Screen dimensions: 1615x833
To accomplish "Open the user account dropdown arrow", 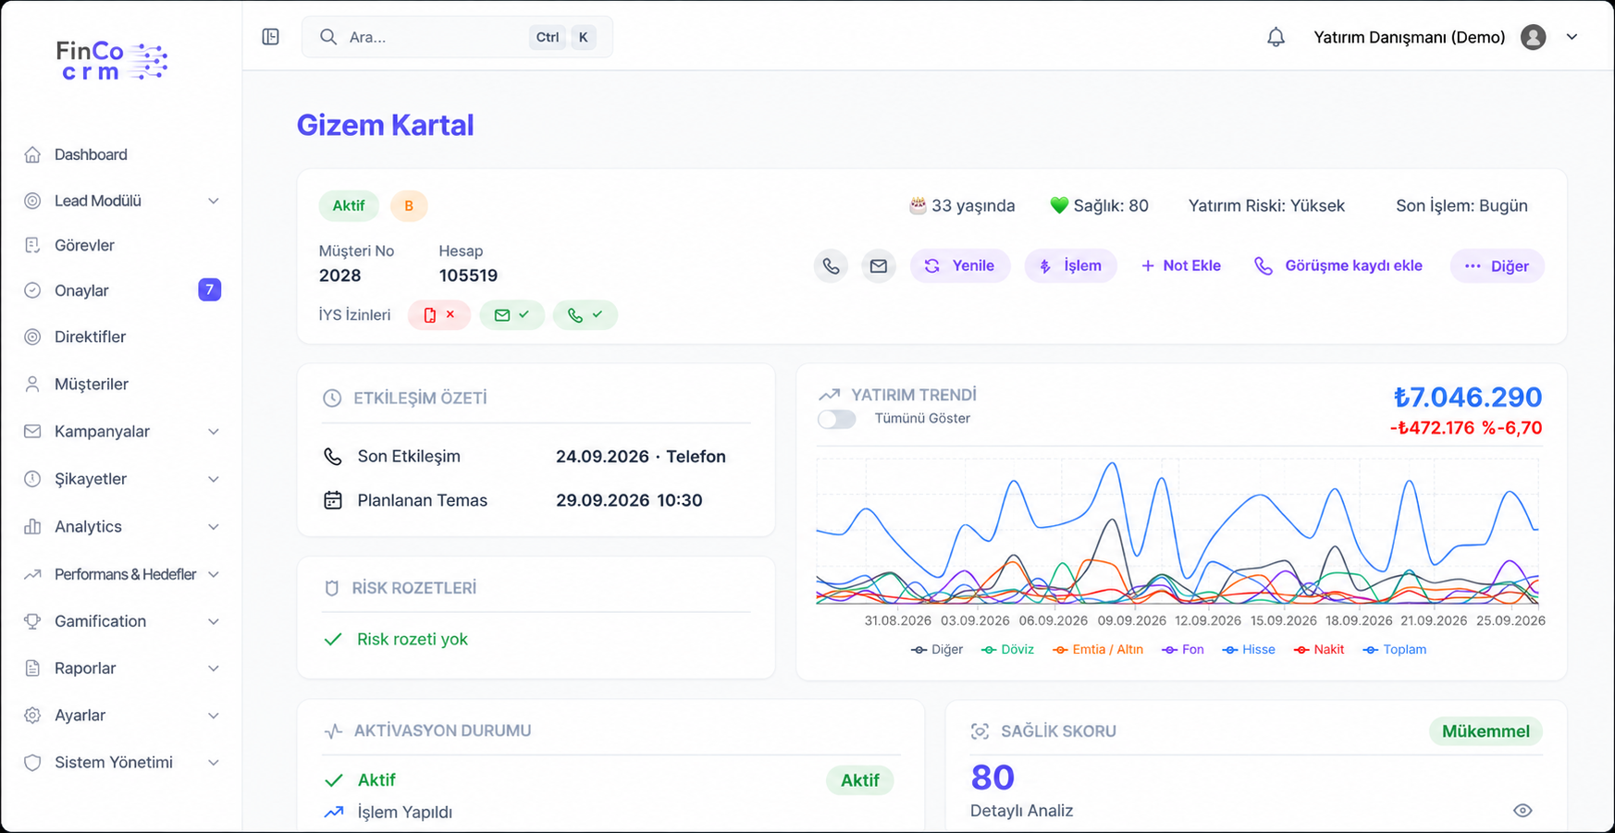I will click(x=1572, y=37).
